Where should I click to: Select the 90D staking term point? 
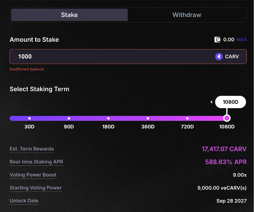point(69,118)
